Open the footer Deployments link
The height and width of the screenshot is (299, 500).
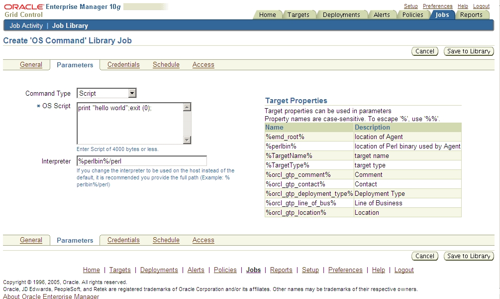[x=159, y=270]
